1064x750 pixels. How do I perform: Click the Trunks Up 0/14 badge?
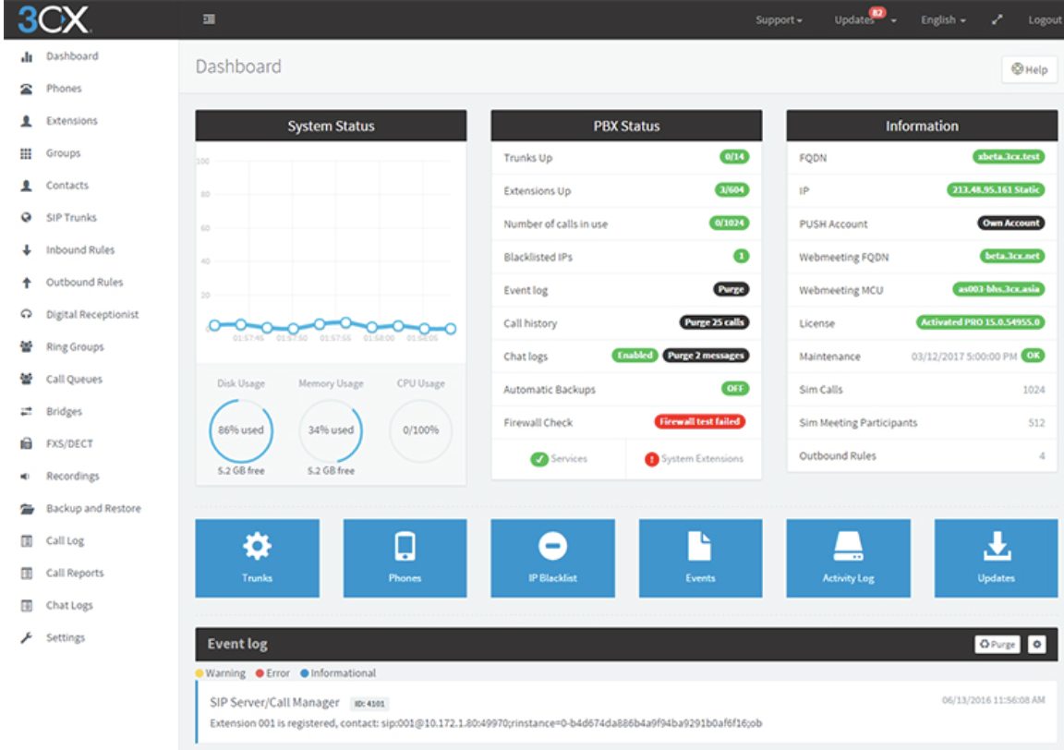734,157
